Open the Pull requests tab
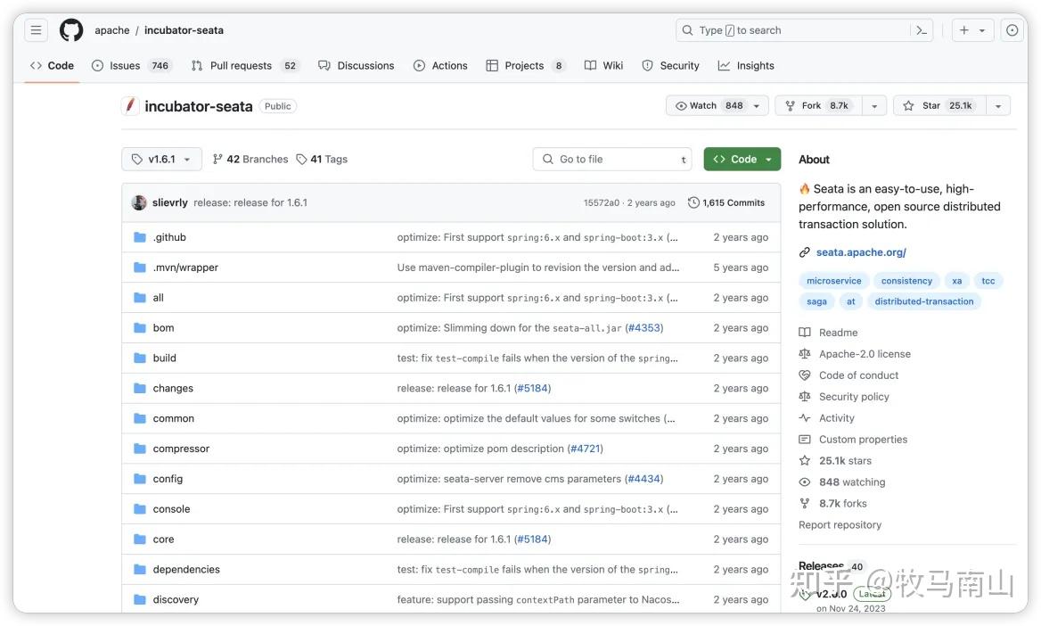 tap(244, 65)
